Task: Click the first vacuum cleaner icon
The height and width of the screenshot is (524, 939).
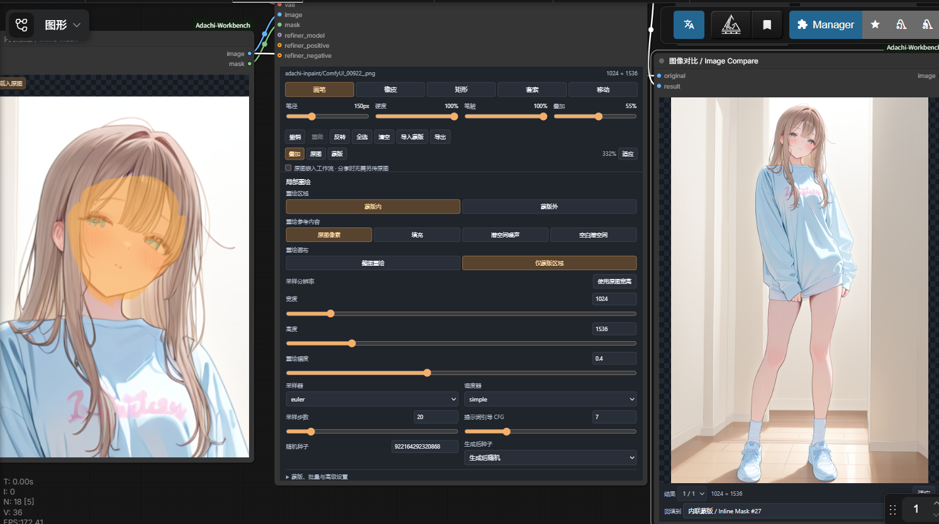Action: click(x=901, y=25)
